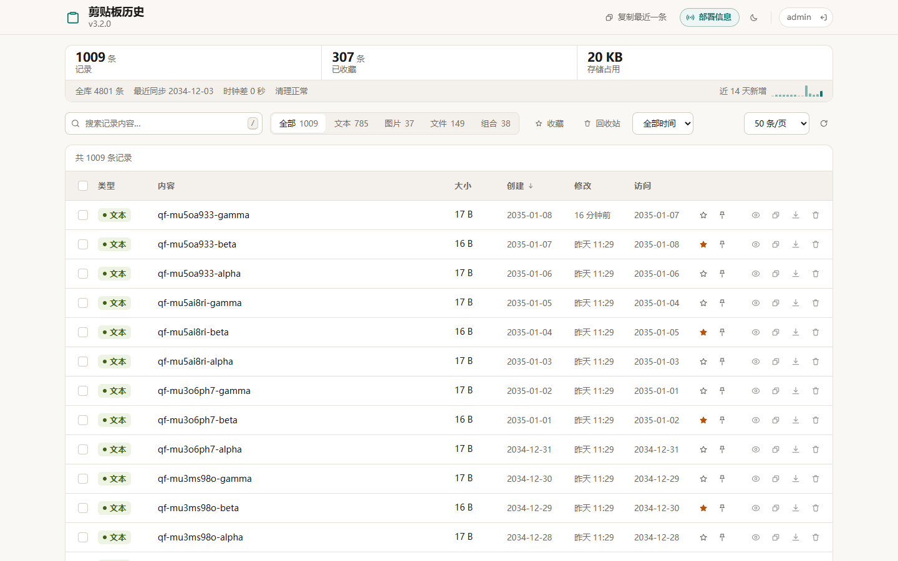Viewport: 898px width, 561px height.
Task: Preview qf-mu5ai8ri-alpha with eye icon
Action: [756, 362]
